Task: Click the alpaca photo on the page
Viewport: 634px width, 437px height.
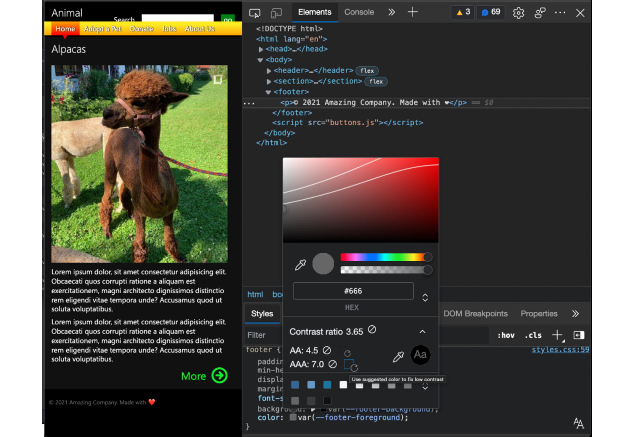Action: coord(139,164)
